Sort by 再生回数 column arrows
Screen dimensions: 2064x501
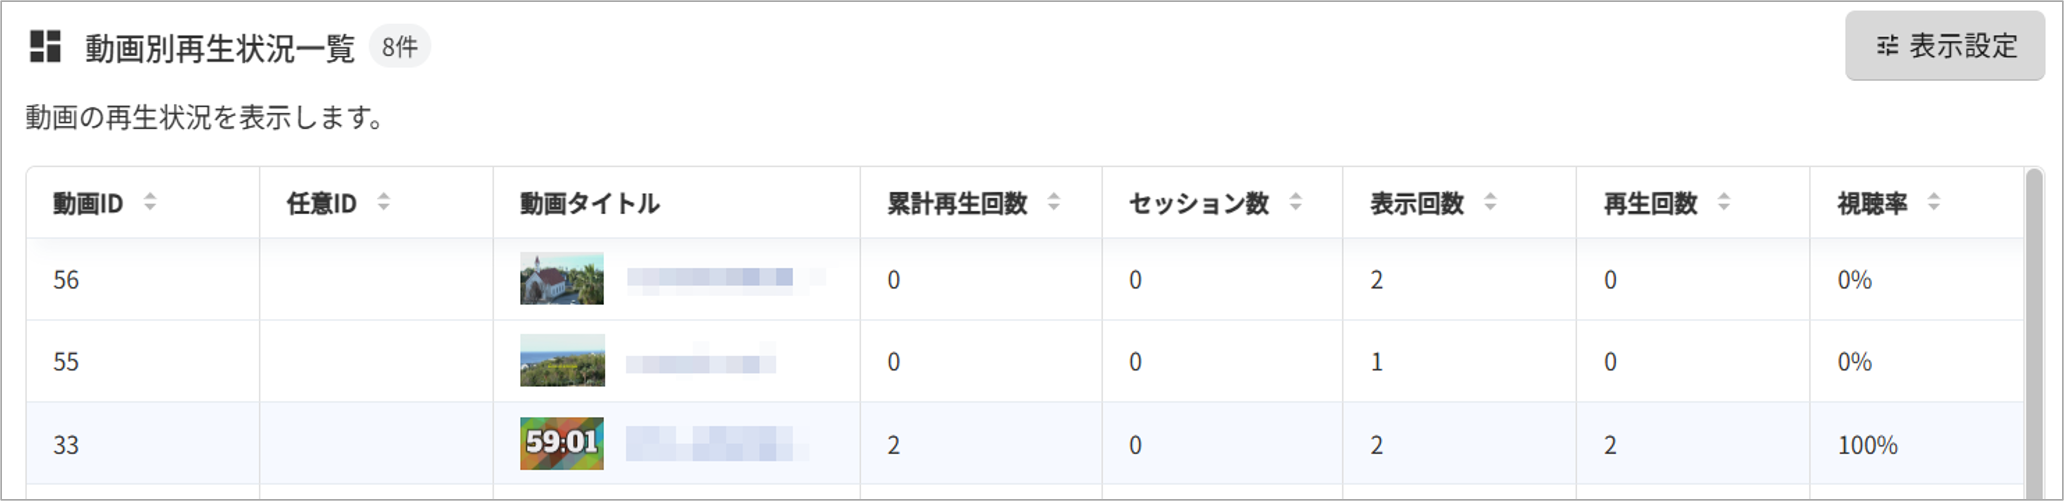[1723, 202]
